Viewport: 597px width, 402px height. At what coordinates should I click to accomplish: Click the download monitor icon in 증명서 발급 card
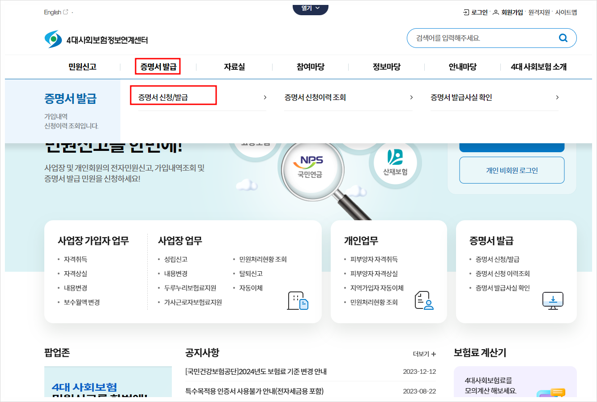[x=553, y=300]
